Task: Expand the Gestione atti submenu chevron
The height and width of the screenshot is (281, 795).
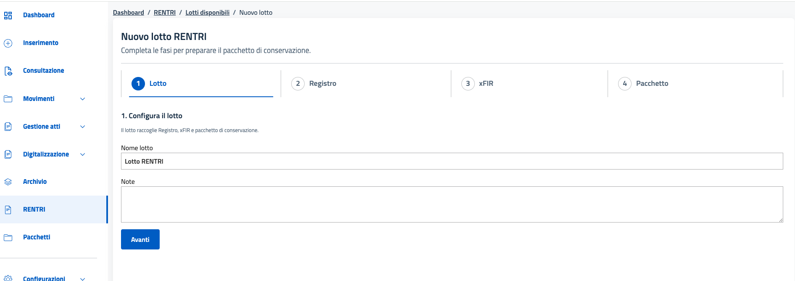Action: coord(83,127)
